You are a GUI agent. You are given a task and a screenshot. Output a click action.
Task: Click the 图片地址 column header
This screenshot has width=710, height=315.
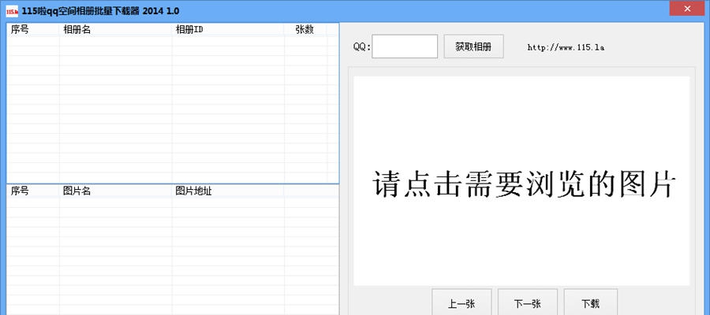[x=228, y=191]
